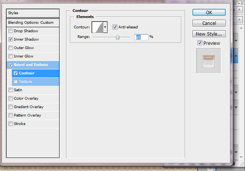
Task: Select the Styles header in list
Action: click(33, 13)
